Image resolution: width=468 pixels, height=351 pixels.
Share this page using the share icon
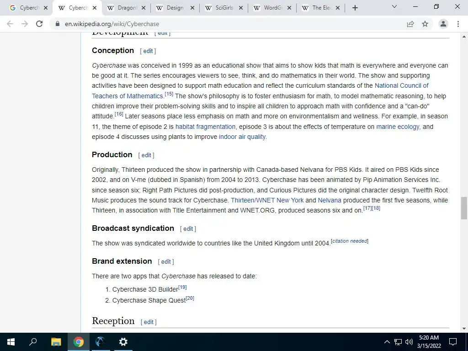(x=410, y=24)
